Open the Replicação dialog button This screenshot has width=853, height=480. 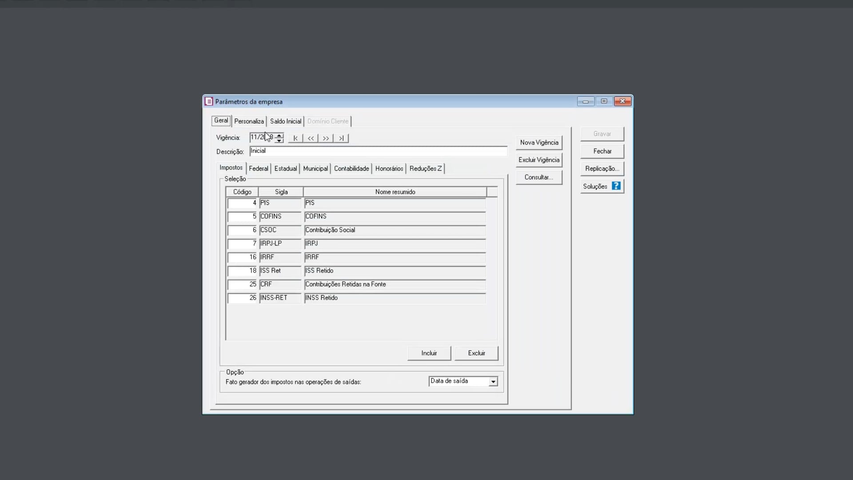tap(602, 168)
